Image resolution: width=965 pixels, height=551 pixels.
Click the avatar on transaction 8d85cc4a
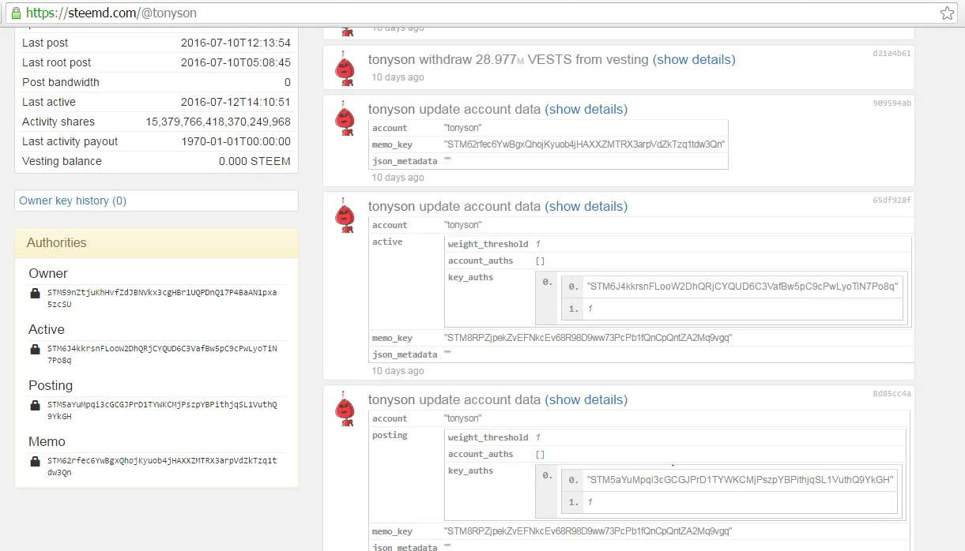[345, 408]
